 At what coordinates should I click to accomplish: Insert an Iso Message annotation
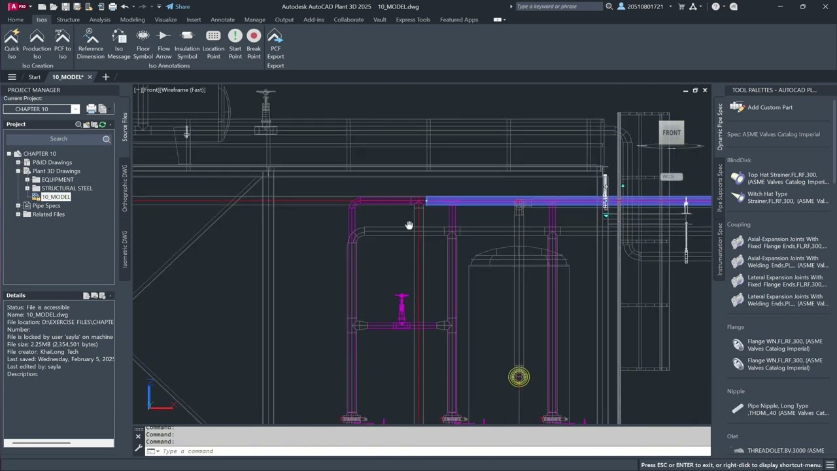point(118,44)
